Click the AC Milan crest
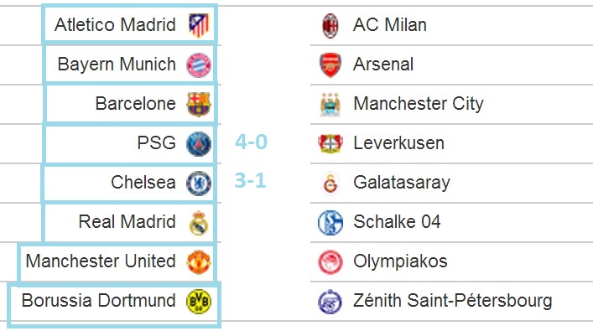Viewport: 593px width, 331px height. pos(330,25)
